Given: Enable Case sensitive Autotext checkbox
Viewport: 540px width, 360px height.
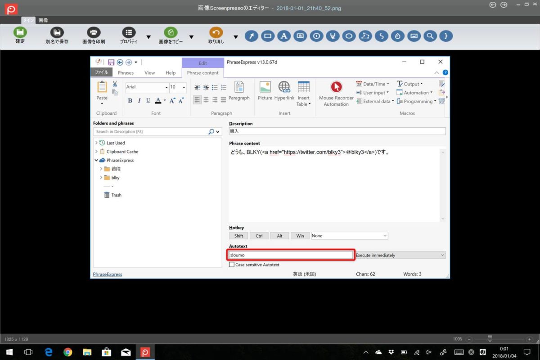Looking at the screenshot, I should (232, 265).
